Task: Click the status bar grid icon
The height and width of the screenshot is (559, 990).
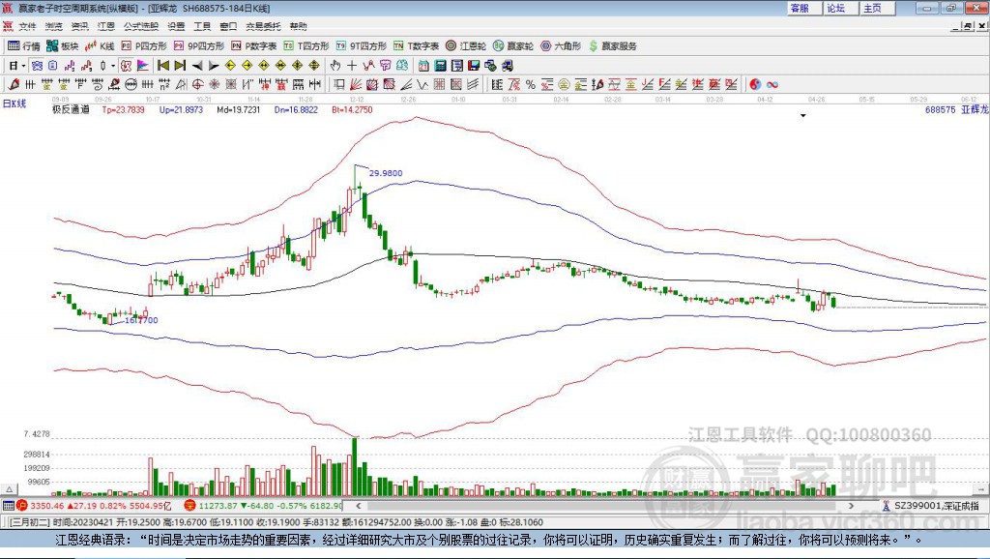Action: click(8, 505)
